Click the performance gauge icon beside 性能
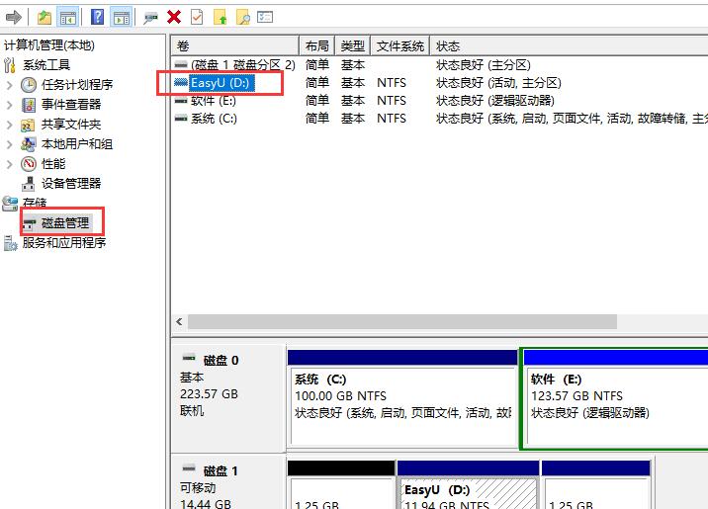This screenshot has height=509, width=708. click(x=29, y=164)
